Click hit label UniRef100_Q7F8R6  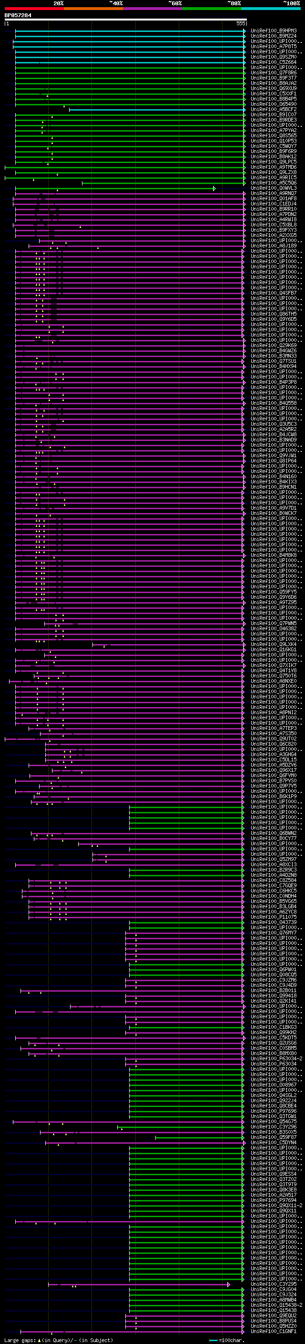pos(273,72)
